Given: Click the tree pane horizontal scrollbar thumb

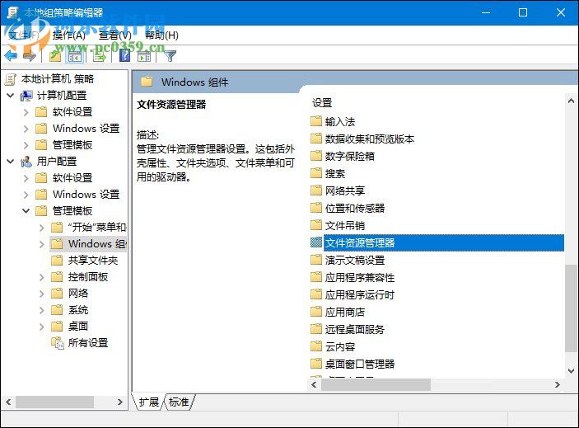Looking at the screenshot, I should tap(54, 402).
